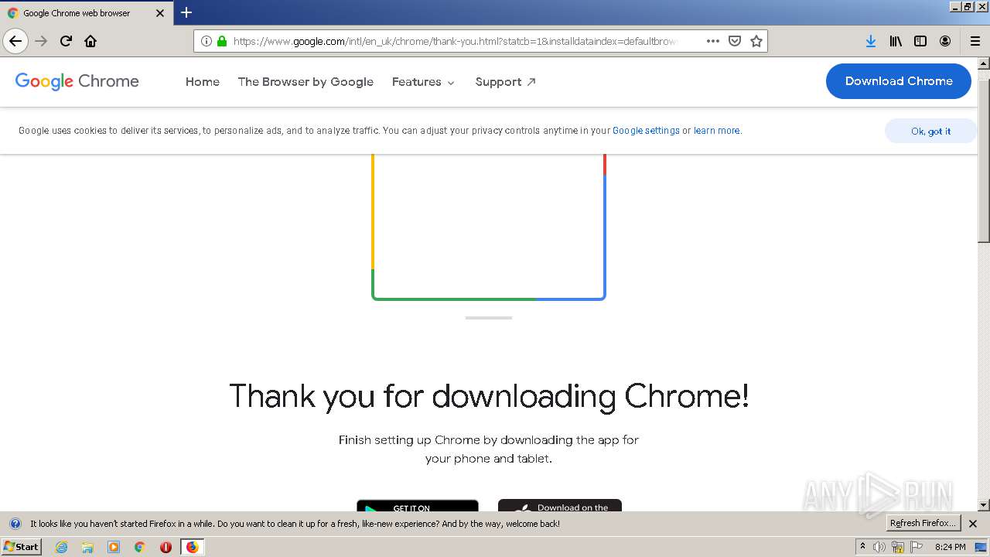Click the volume speaker tray icon
Screen dimensions: 990x557
(x=879, y=547)
